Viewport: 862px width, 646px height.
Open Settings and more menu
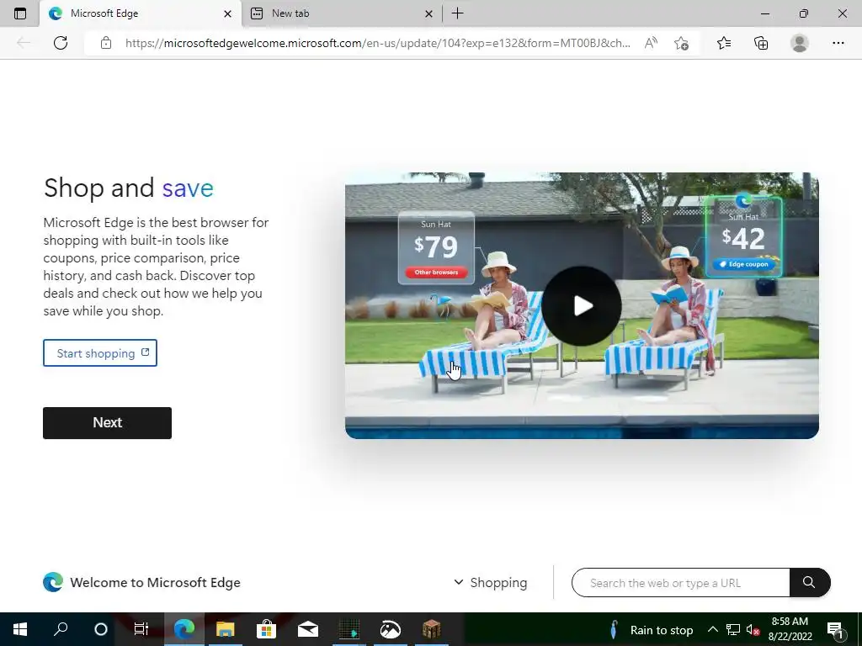(838, 43)
